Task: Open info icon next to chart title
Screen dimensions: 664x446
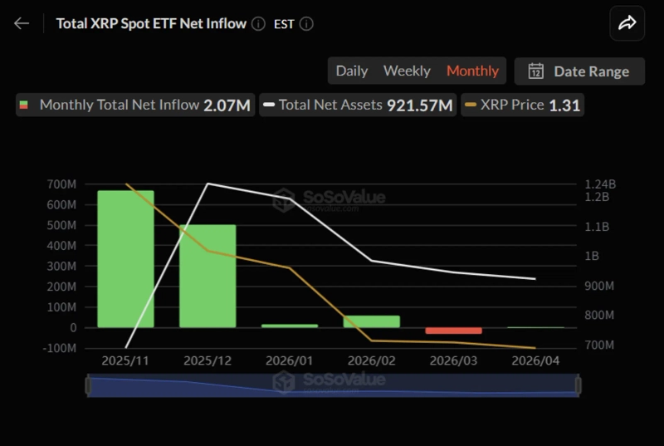Action: point(258,24)
